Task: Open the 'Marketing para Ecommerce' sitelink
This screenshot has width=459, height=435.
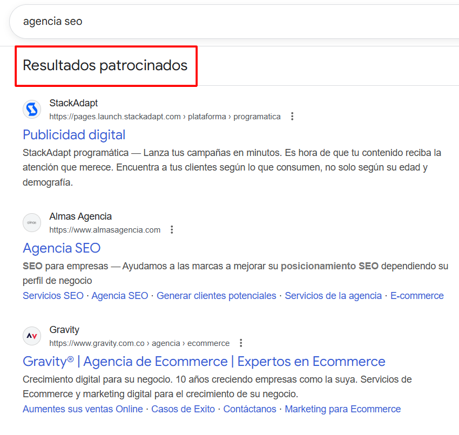Action: click(x=342, y=409)
